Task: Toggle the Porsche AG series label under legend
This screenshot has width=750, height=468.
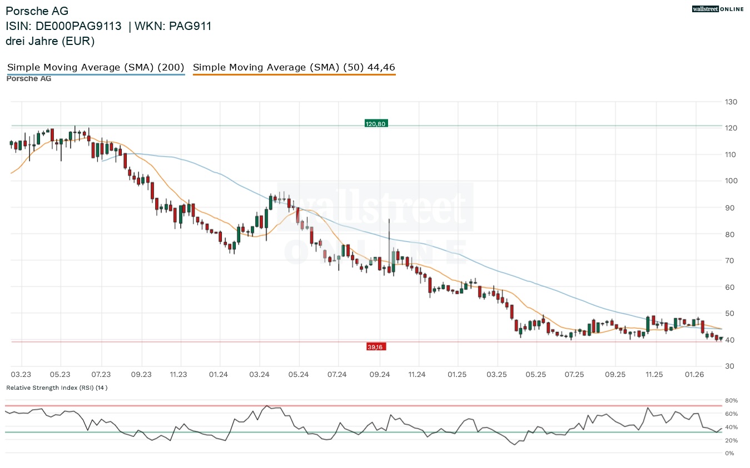Action: tap(29, 79)
